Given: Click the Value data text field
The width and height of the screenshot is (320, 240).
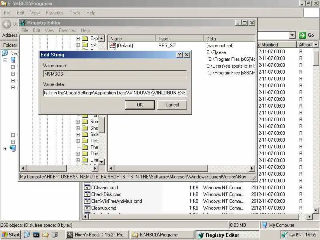Looking at the screenshot, I should coord(115,93).
